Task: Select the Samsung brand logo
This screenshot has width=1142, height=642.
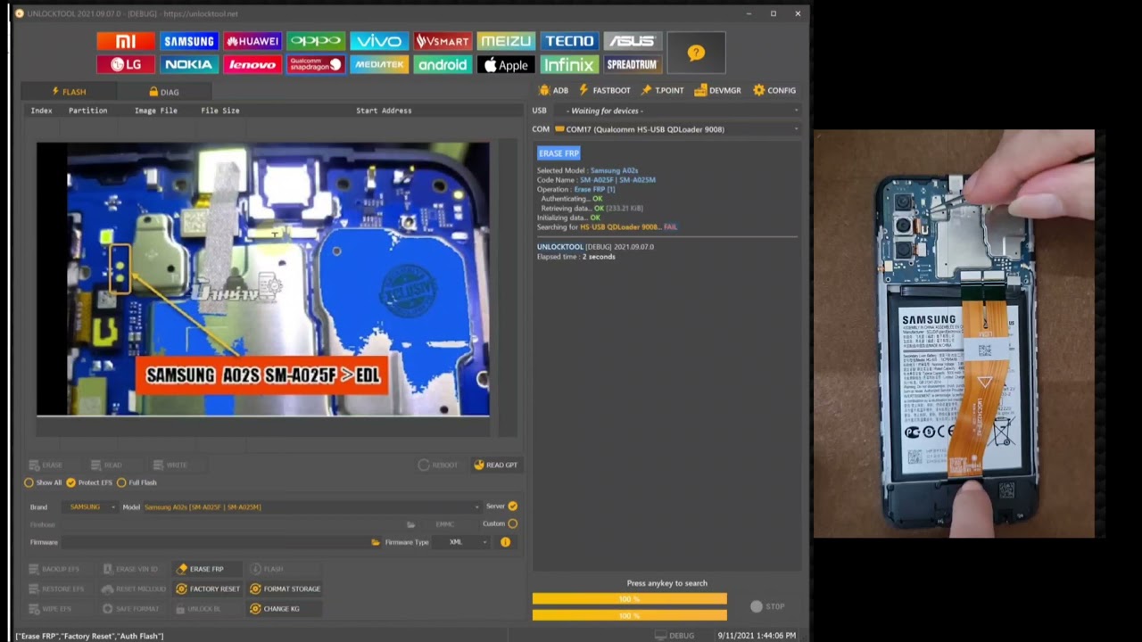Action: click(188, 41)
